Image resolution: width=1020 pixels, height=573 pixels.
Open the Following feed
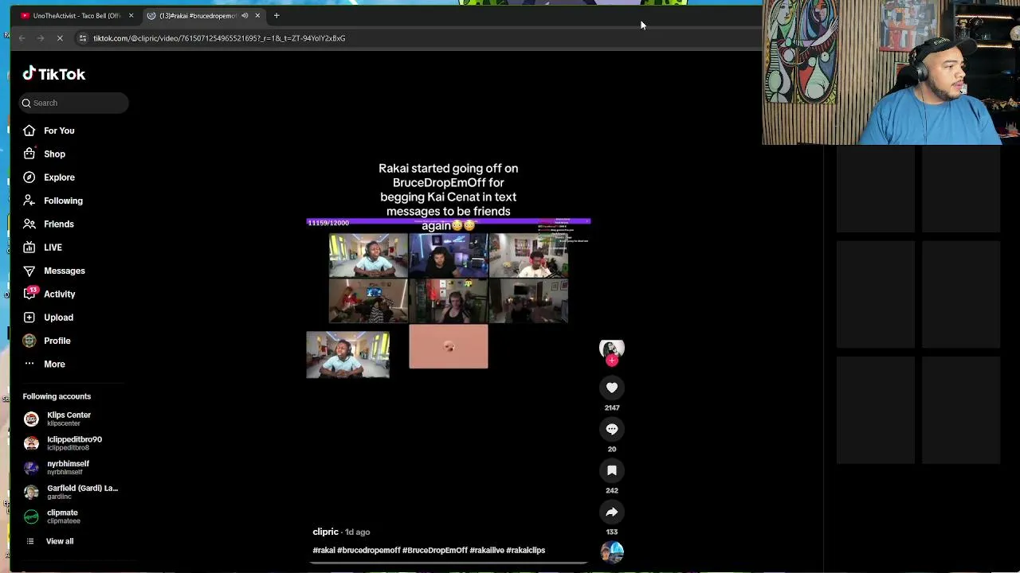click(x=63, y=201)
